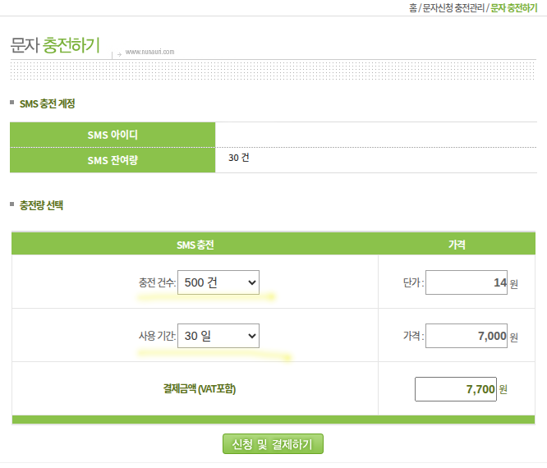This screenshot has height=468, width=547.
Task: Open the 충전 건수 dropdown showing 500 건
Action: 218,282
